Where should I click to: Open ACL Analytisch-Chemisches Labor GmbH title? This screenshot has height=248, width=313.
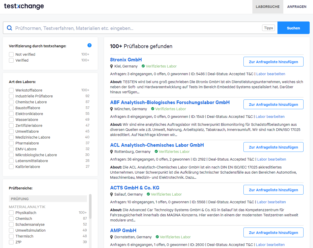157,145
